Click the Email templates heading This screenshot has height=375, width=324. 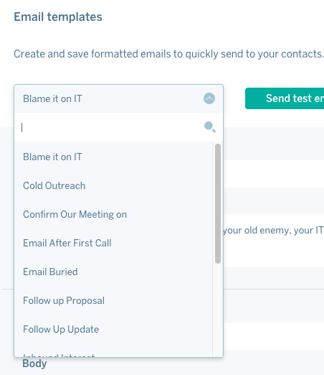click(58, 17)
